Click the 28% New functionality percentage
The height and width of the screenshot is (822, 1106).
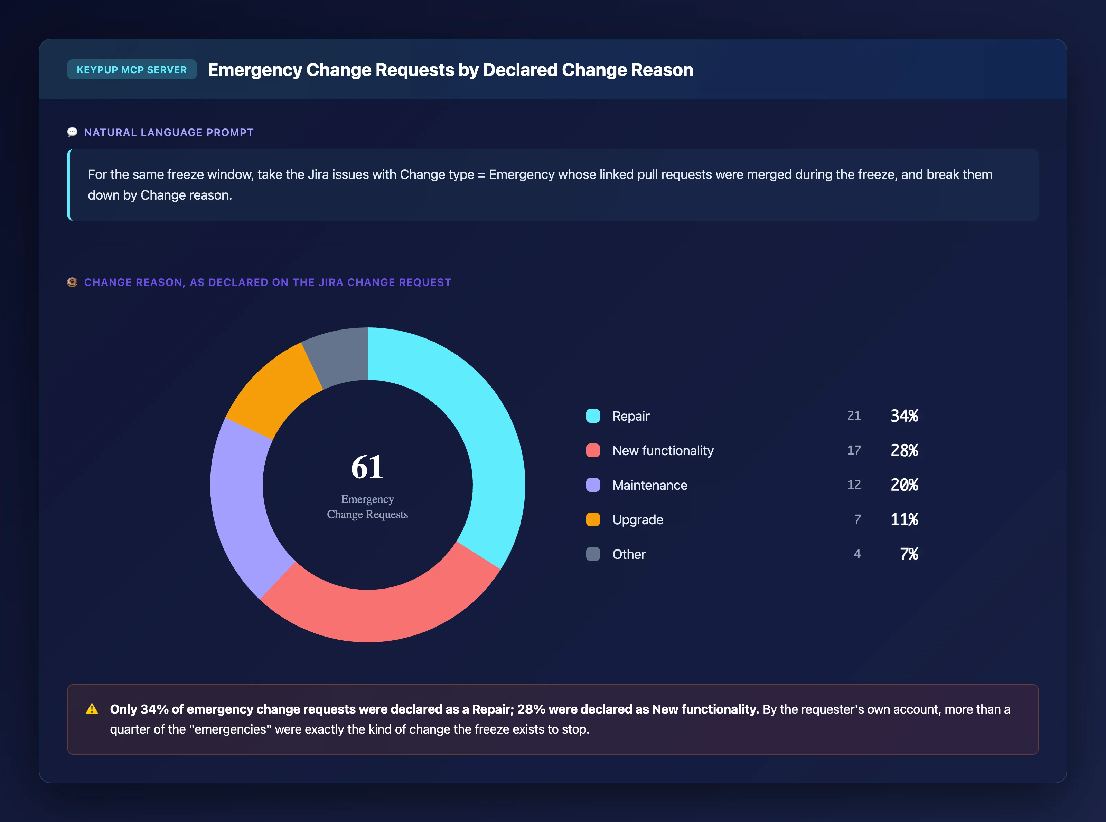click(904, 450)
